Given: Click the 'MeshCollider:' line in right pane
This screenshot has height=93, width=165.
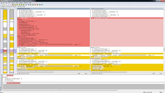Looking at the screenshot, I should click(x=96, y=58).
